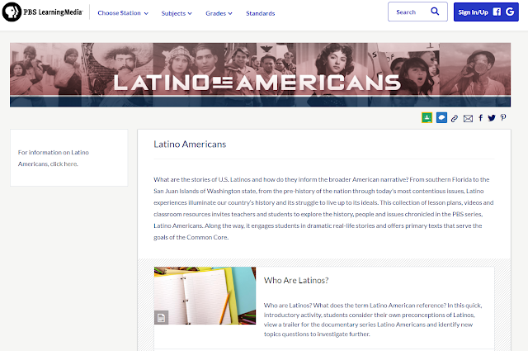
Task: Click the Latino Americans page heading
Action: [x=190, y=145]
